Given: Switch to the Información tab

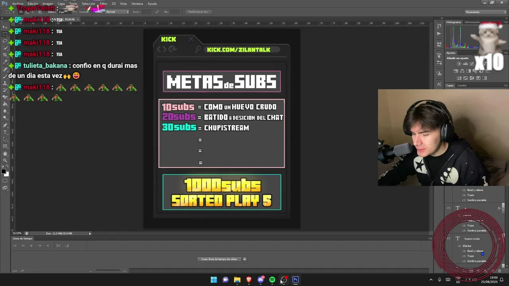Looking at the screenshot, I should tap(472, 22).
